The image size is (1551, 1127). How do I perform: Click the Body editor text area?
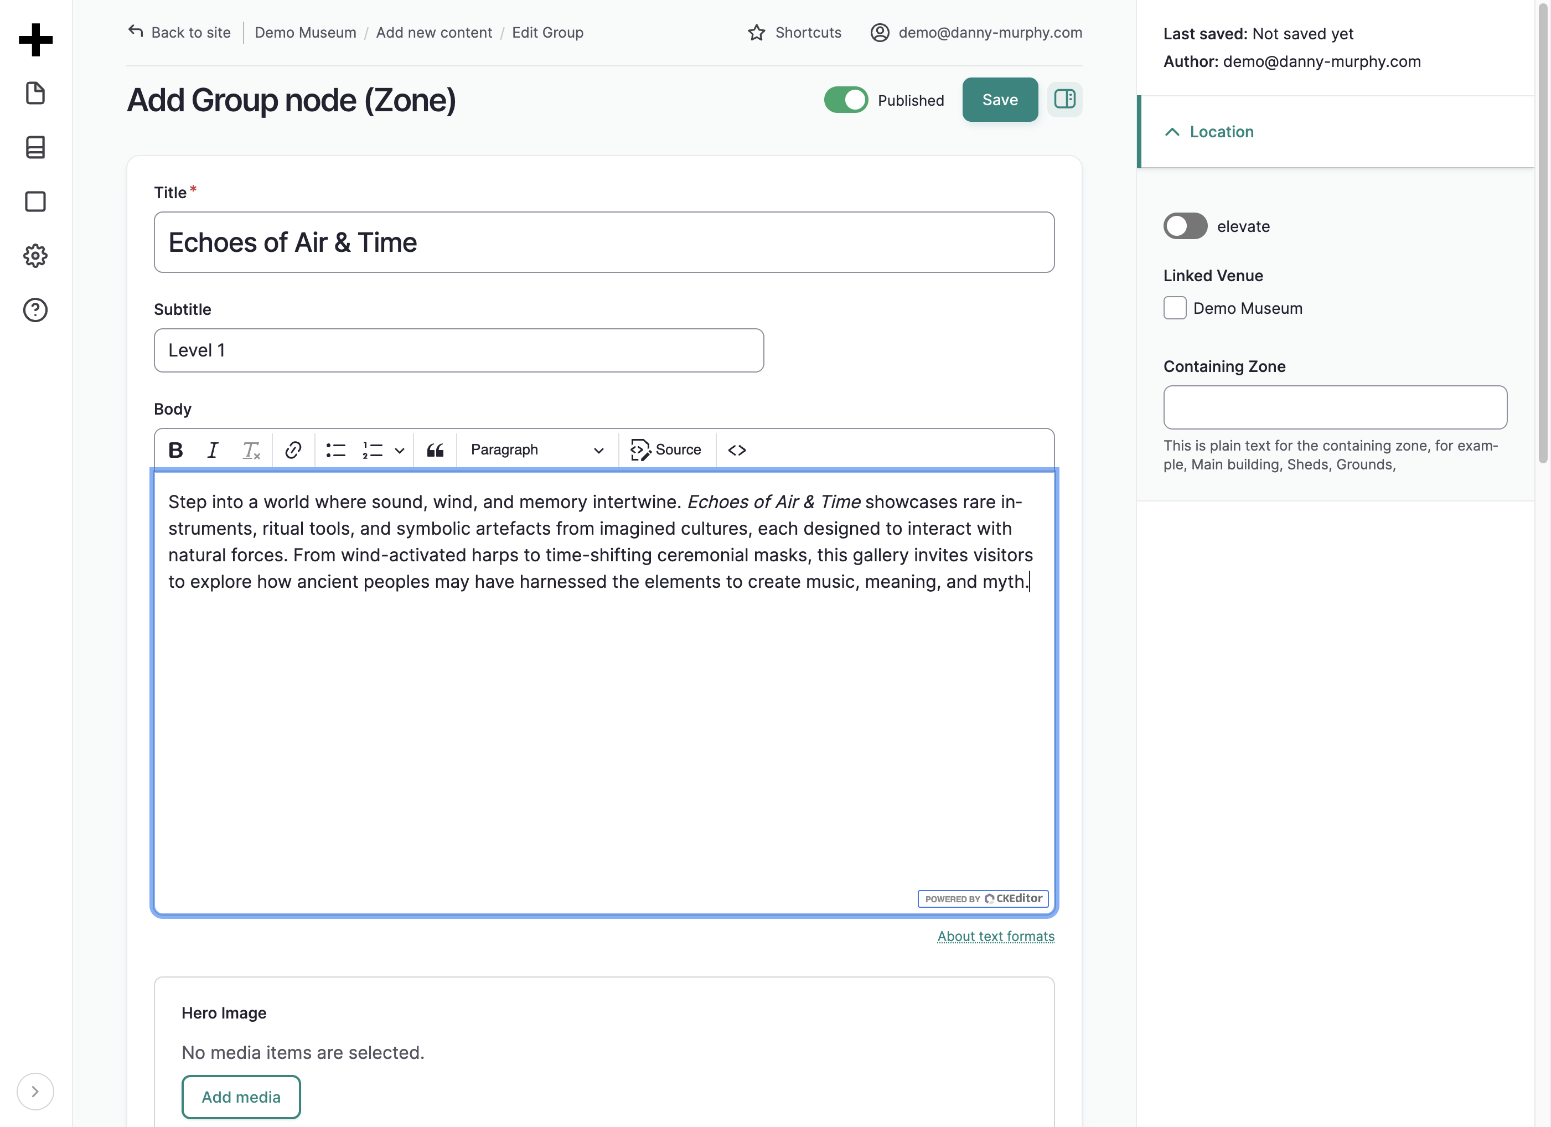point(604,692)
